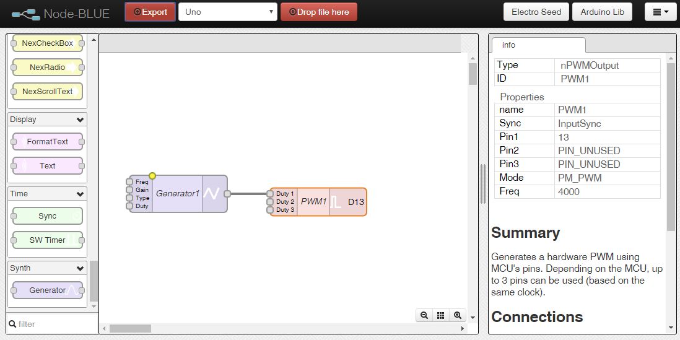Click the info panel scrollbar thumb
Viewport: 680px width, 340px height.
[671, 147]
